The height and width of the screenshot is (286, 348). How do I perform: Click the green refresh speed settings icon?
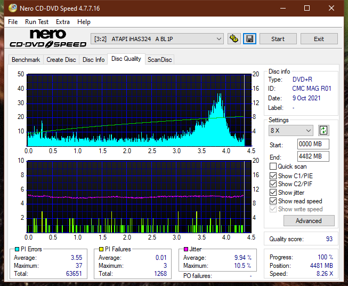323,130
